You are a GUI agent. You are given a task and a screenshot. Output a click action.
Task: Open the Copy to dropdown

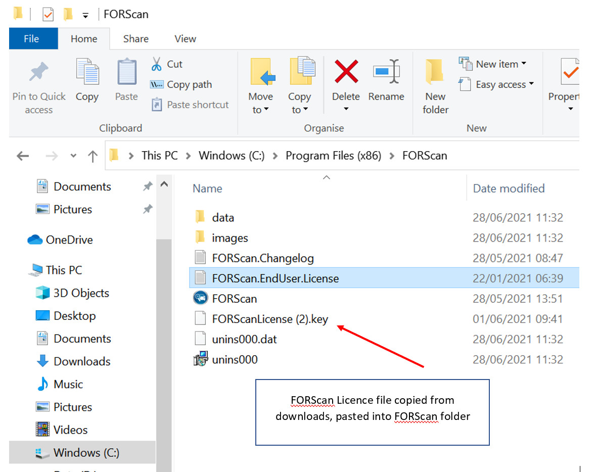tap(299, 110)
